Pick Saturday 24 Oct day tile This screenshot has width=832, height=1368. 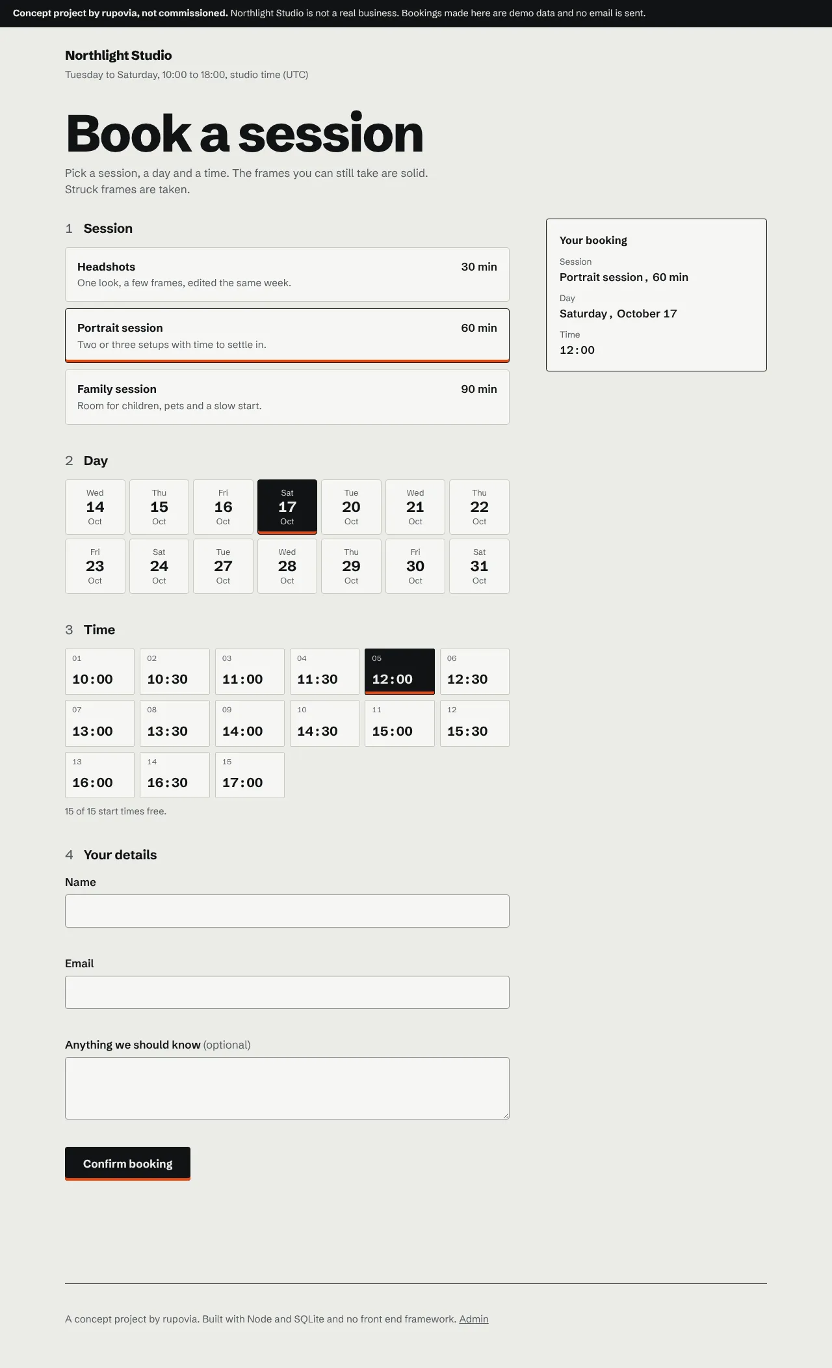coord(159,566)
